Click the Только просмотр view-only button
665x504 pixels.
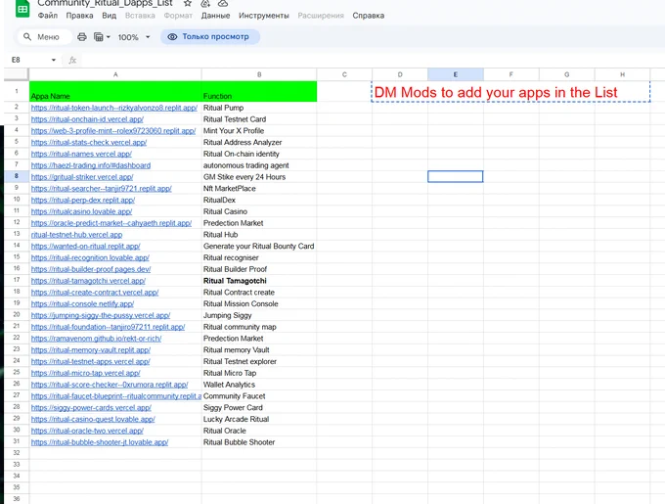pos(210,37)
